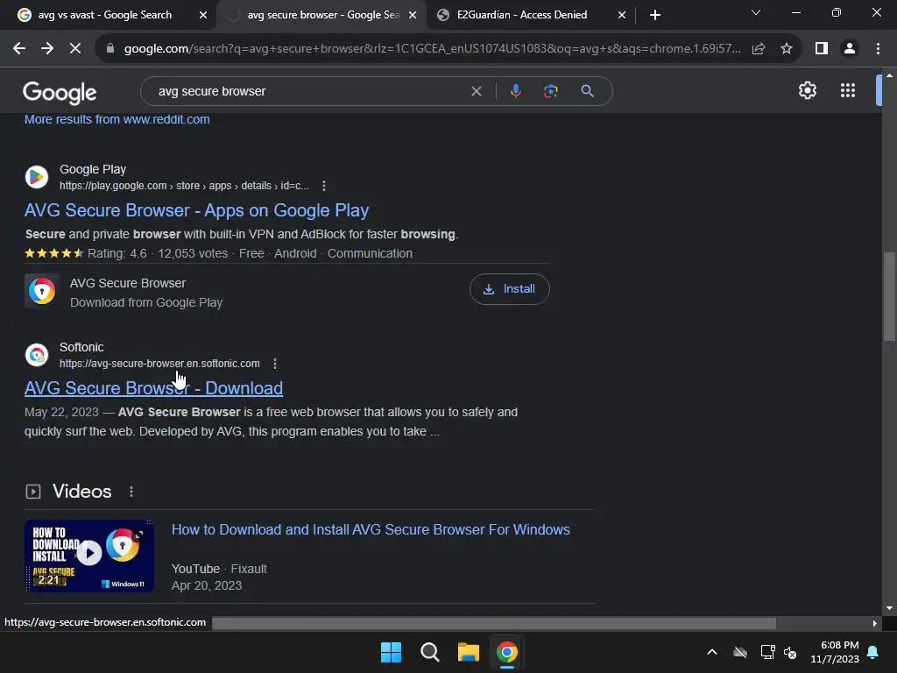Viewport: 897px width, 673px height.
Task: Open the notification bell in taskbar
Action: pyautogui.click(x=873, y=652)
